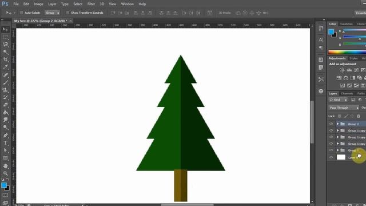Open the Pass Through blend mode dropdown
Viewport: 366px width, 206px height.
[x=344, y=108]
